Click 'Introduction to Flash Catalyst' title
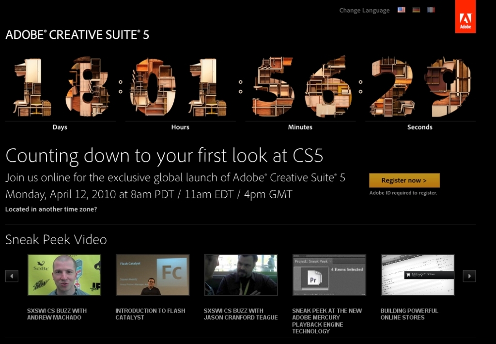Viewport: 496px width, 344px height. click(150, 314)
